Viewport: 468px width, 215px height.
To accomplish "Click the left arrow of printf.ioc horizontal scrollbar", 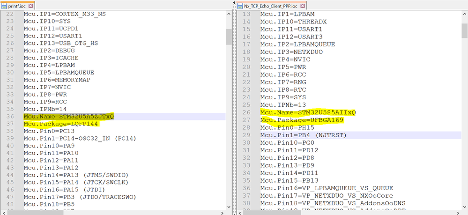I will (4, 213).
